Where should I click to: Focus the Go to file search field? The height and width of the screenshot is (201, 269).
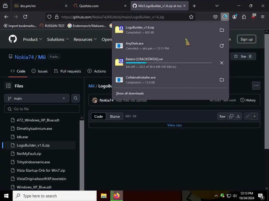(42, 109)
